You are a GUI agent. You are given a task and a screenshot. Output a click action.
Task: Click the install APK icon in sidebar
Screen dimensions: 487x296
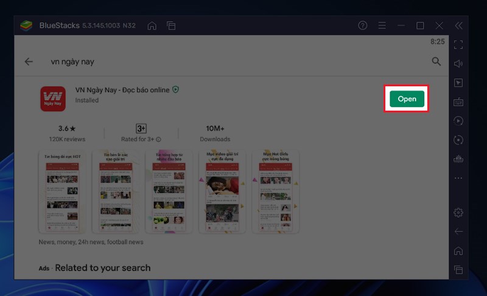pyautogui.click(x=458, y=159)
